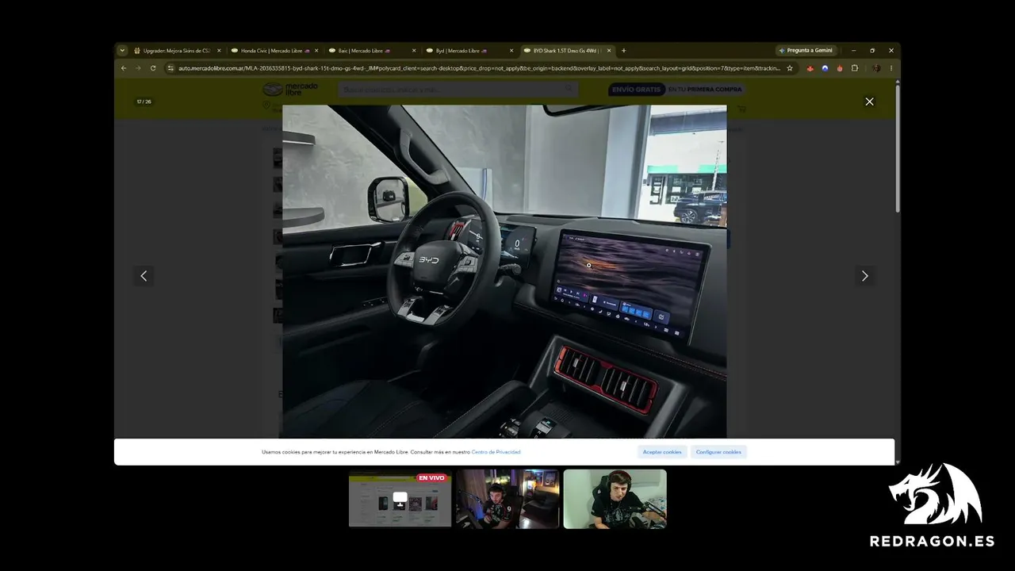This screenshot has height=571, width=1015.
Task: Open Configurar cookies settings
Action: coord(718,452)
